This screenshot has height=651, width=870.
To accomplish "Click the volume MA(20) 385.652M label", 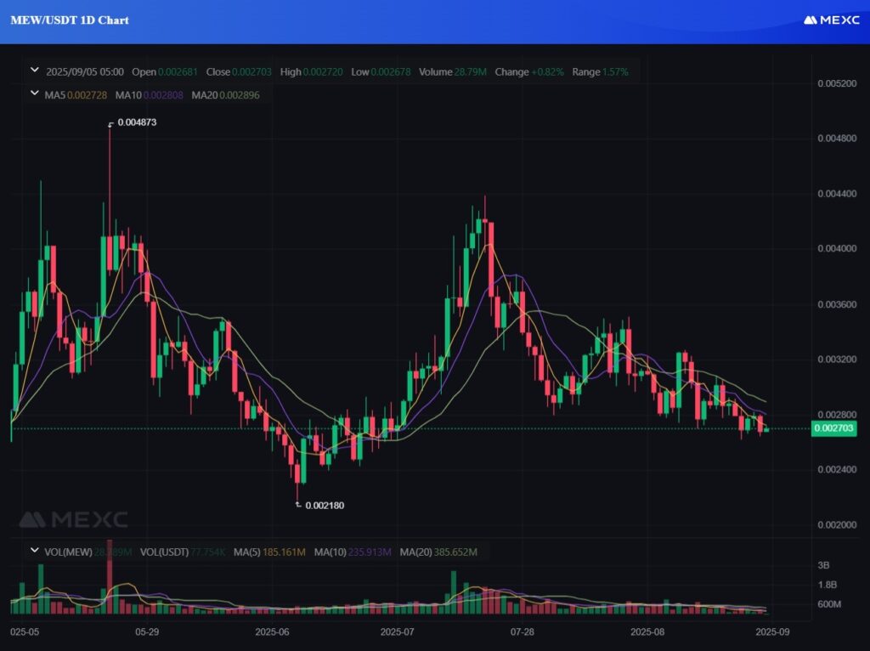I will [438, 552].
